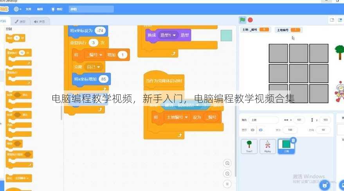Switch to the 声音 (Sounds) tab

(x=40, y=21)
